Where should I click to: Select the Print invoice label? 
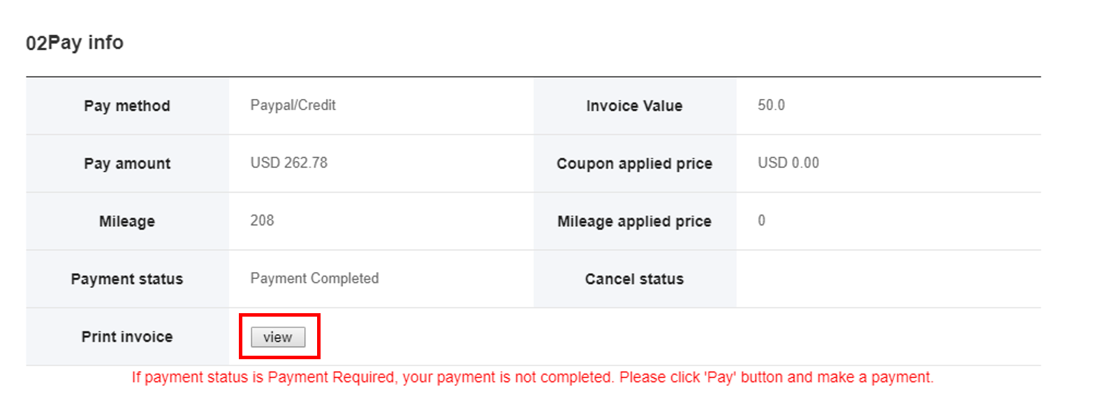(127, 337)
